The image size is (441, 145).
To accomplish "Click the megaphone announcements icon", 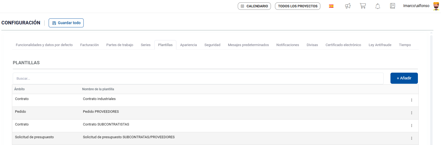I will coord(348,6).
